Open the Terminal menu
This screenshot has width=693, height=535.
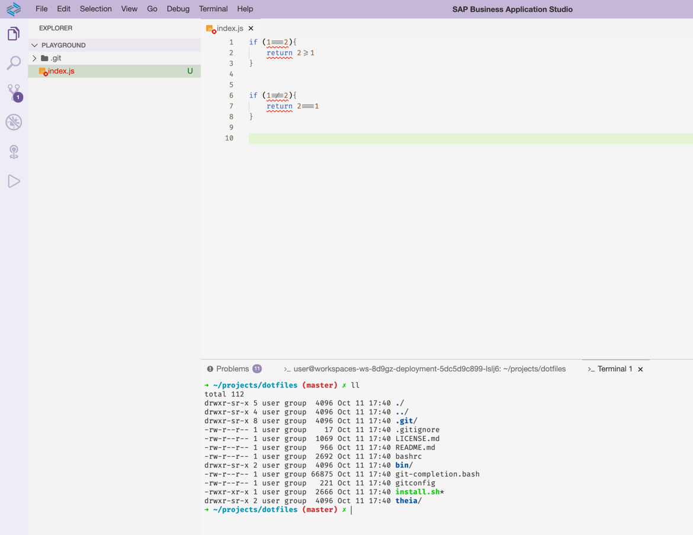pos(213,9)
